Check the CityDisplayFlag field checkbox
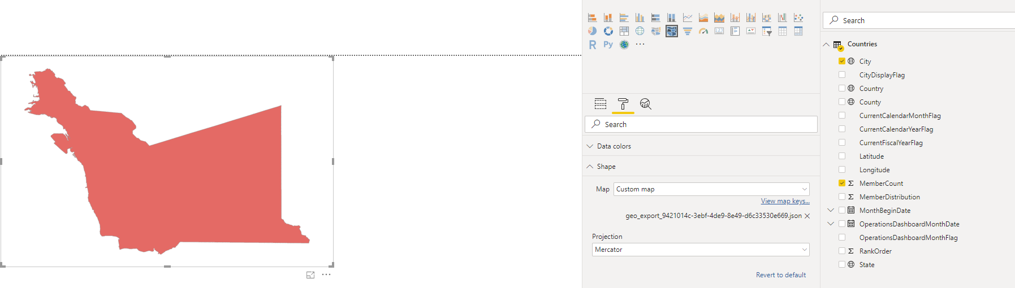 click(841, 75)
